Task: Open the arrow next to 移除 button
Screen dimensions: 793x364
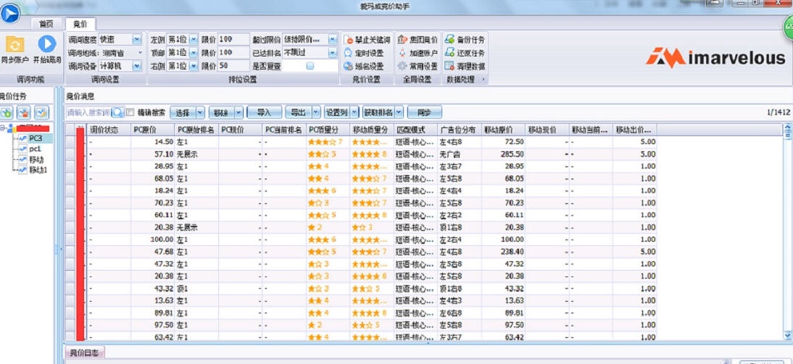Action: 238,112
